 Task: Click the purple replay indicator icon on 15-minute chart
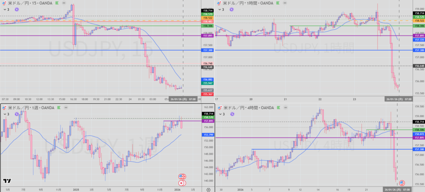click(x=17, y=9)
